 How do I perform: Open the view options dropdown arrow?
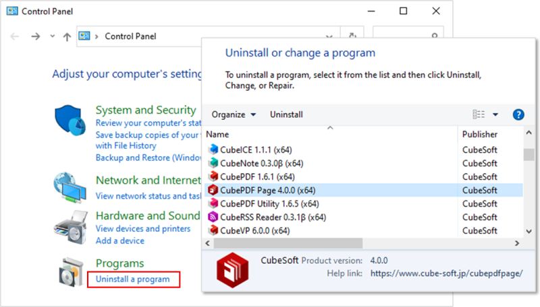[x=495, y=114]
